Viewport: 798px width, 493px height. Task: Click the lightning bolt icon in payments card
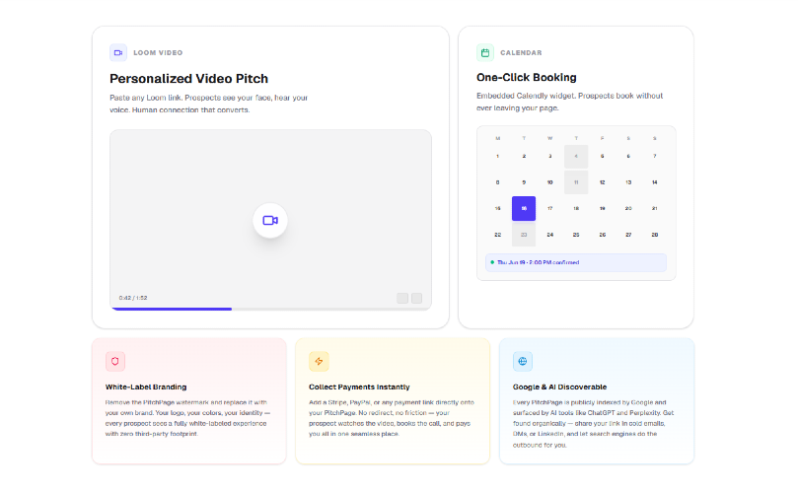pyautogui.click(x=319, y=361)
